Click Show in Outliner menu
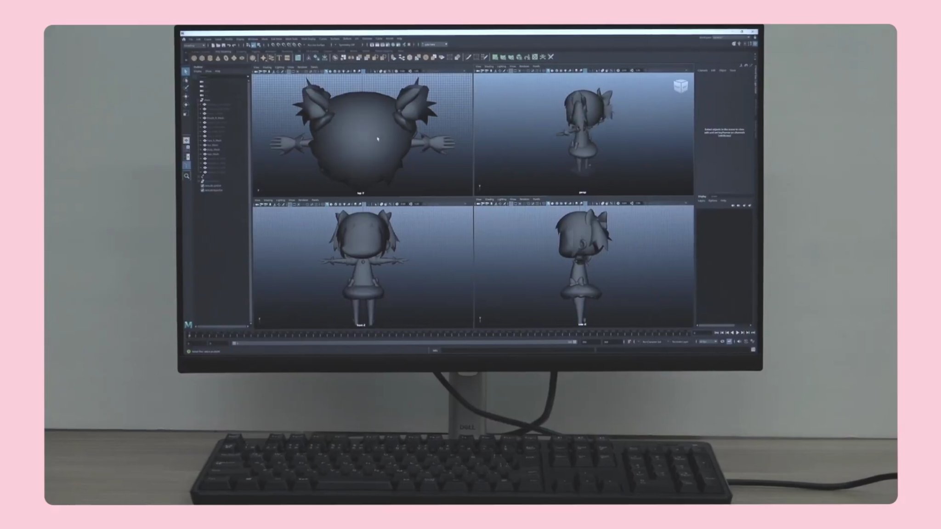This screenshot has height=529, width=941. click(x=208, y=71)
